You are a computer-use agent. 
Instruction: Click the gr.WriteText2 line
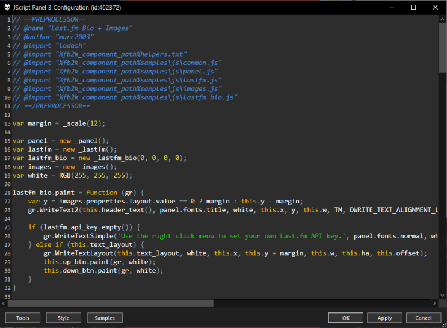[233, 210]
